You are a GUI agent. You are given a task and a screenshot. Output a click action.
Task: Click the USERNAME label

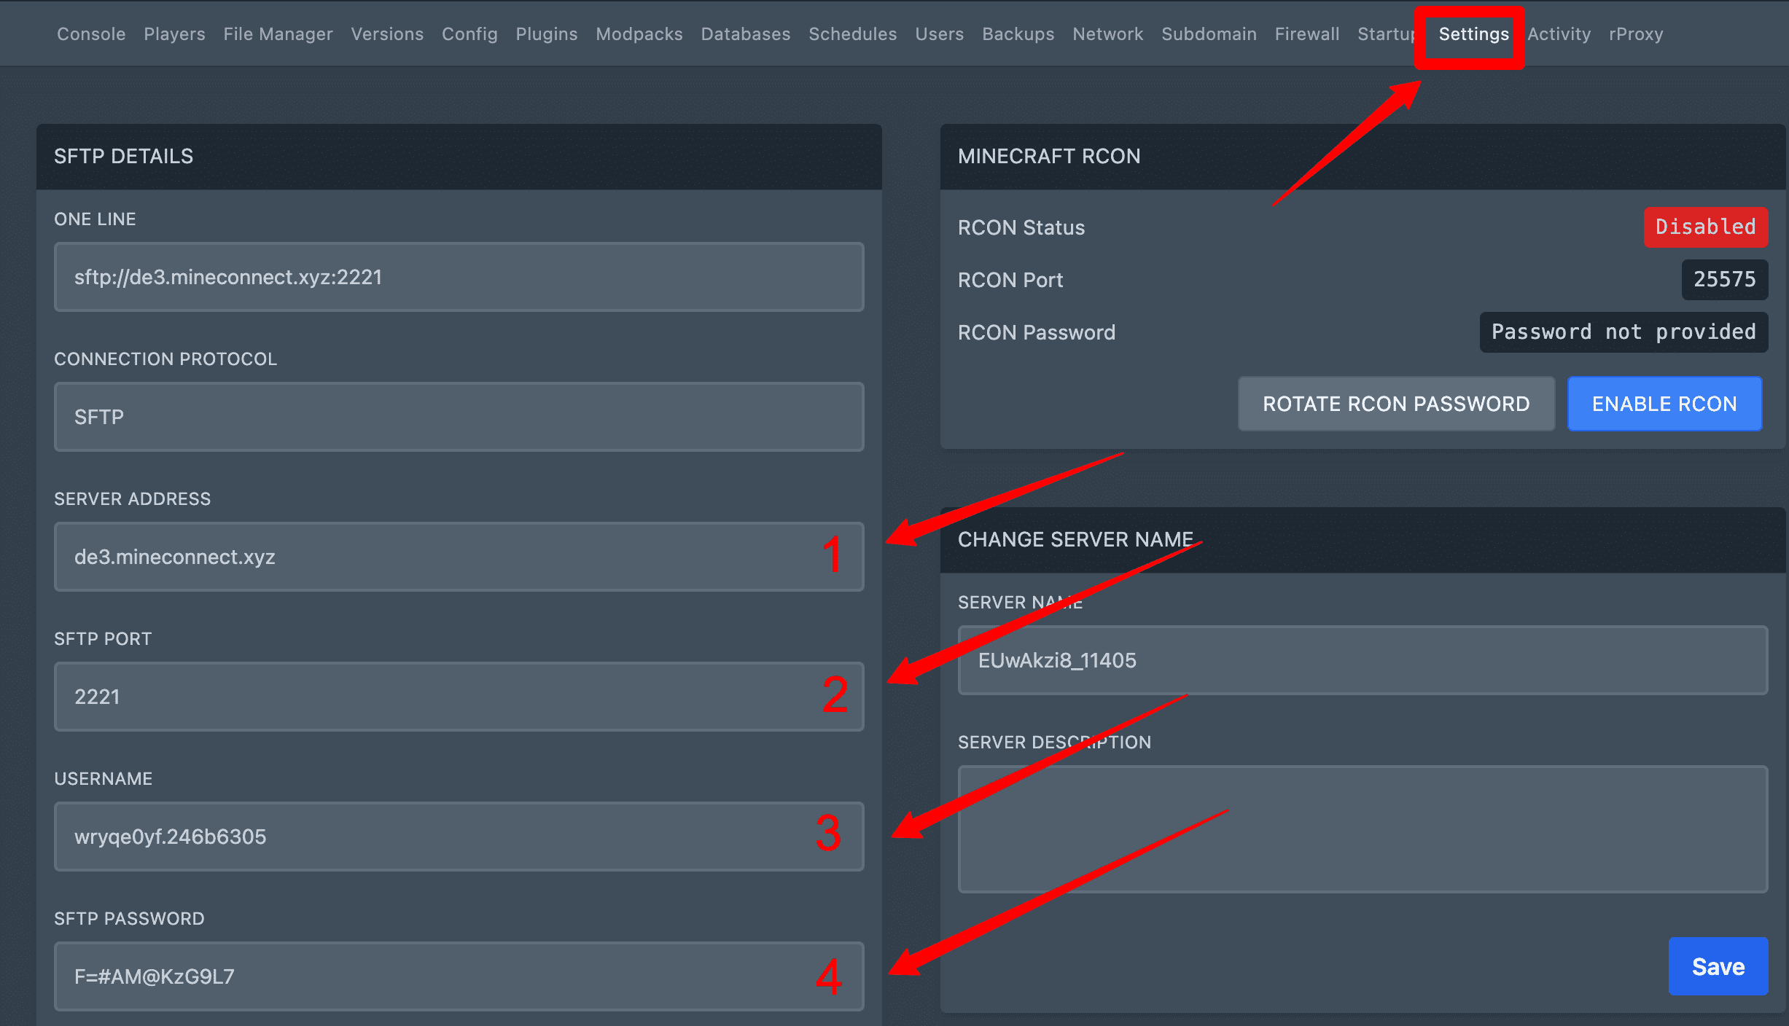pos(104,778)
